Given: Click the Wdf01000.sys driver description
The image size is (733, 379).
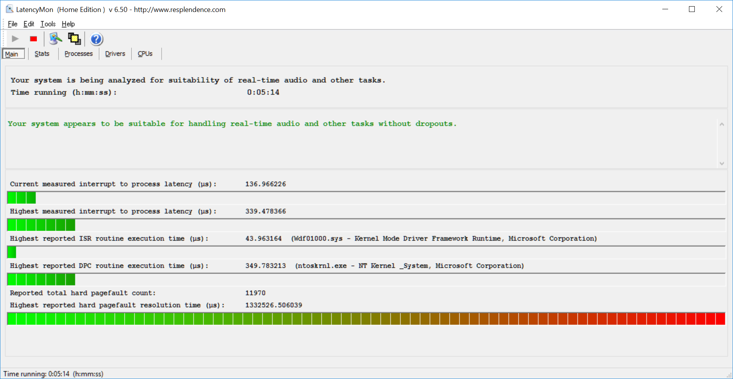Looking at the screenshot, I should click(444, 238).
